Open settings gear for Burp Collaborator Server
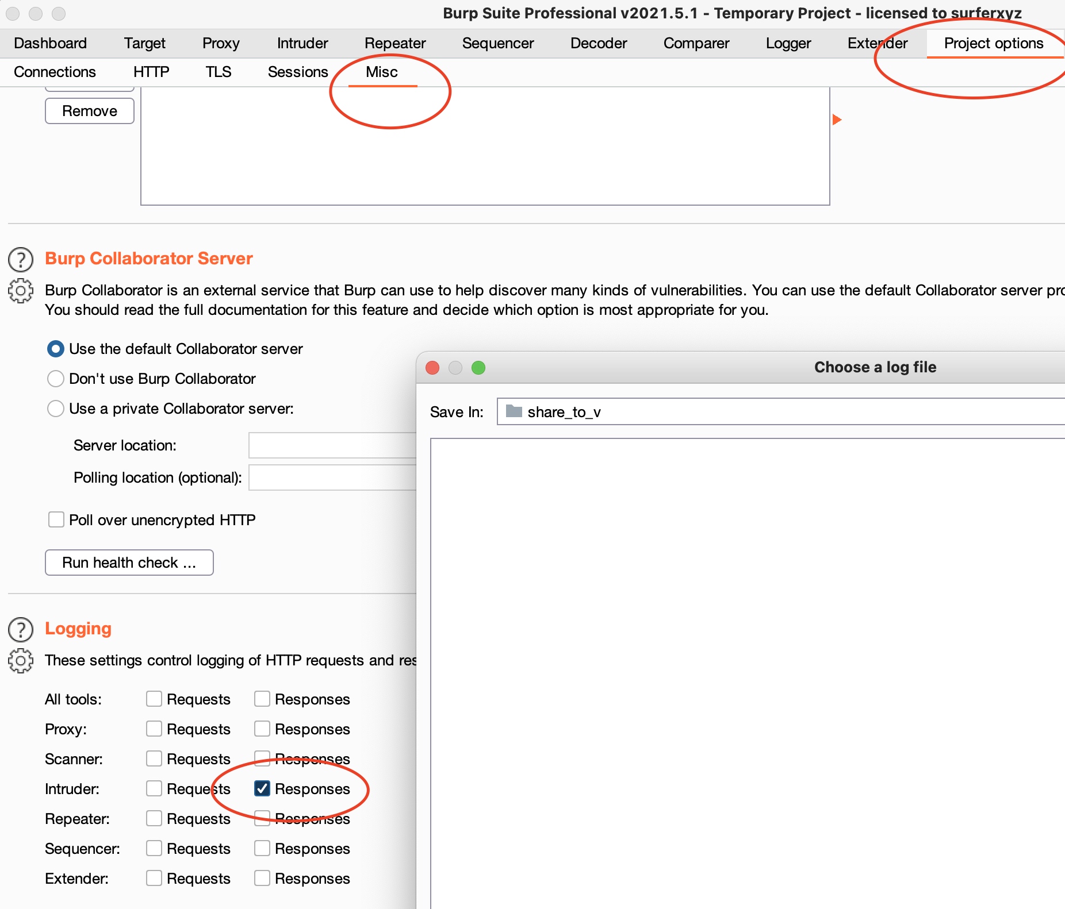The height and width of the screenshot is (909, 1065). [x=21, y=291]
